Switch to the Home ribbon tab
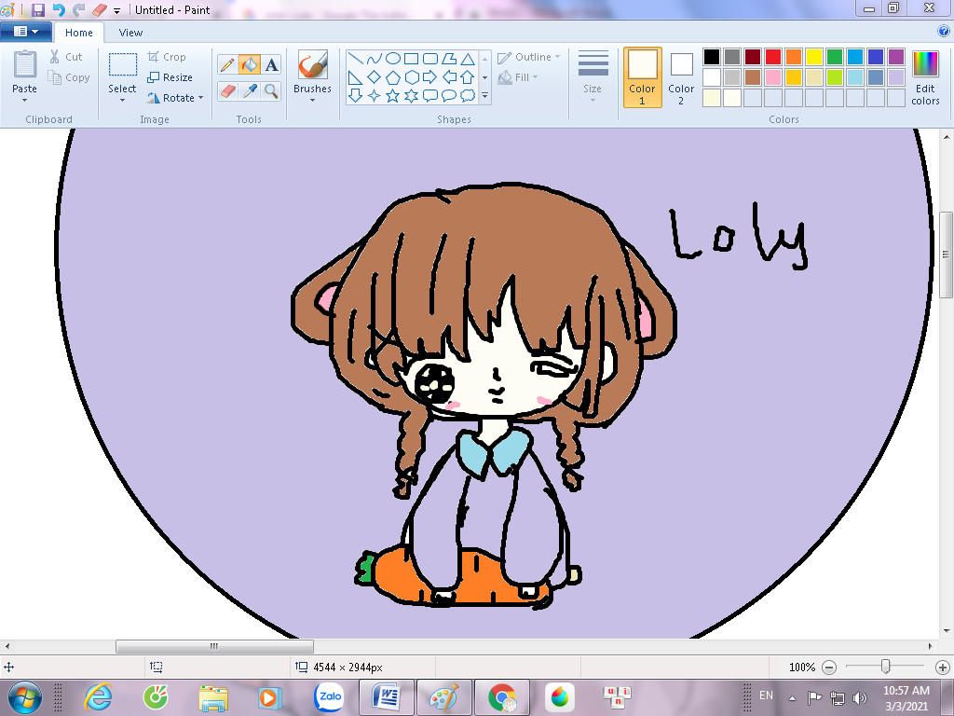The width and height of the screenshot is (954, 716). pyautogui.click(x=79, y=33)
